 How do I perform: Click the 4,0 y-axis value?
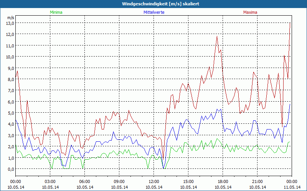click(11, 124)
